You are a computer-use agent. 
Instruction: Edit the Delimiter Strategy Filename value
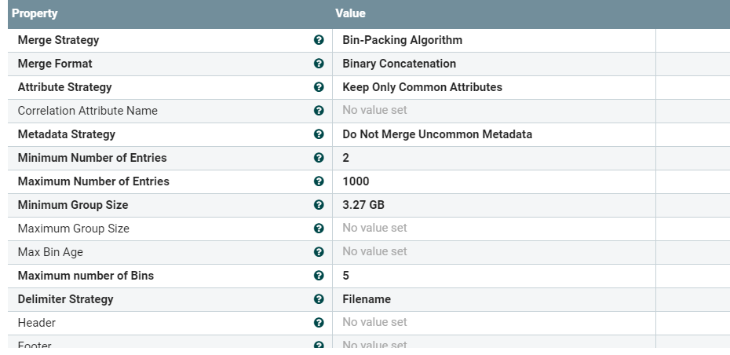point(367,299)
